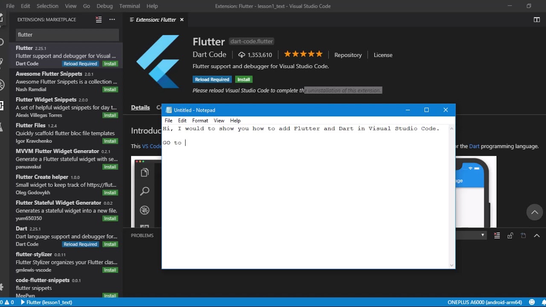Toggle the scroll lock icon in panel
The width and height of the screenshot is (546, 307).
510,235
